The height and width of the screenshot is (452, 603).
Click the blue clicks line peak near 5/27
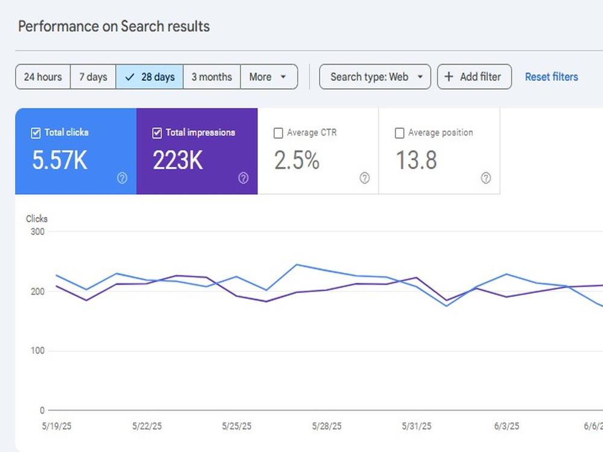pos(297,265)
